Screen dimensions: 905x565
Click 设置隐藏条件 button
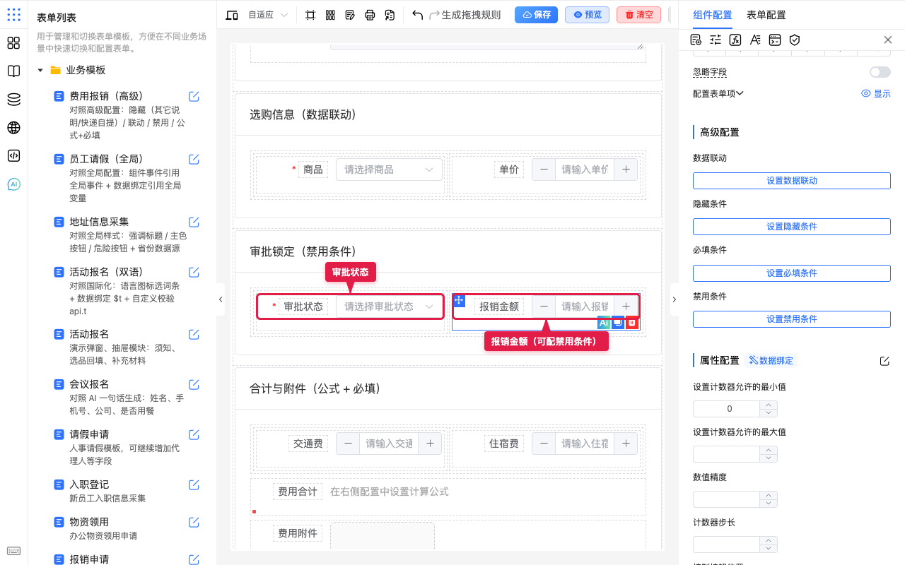click(x=792, y=227)
